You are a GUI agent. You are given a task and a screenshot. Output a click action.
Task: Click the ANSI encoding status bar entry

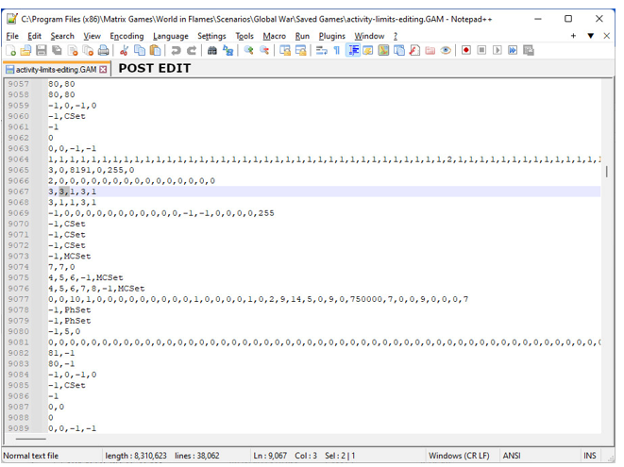(x=512, y=456)
